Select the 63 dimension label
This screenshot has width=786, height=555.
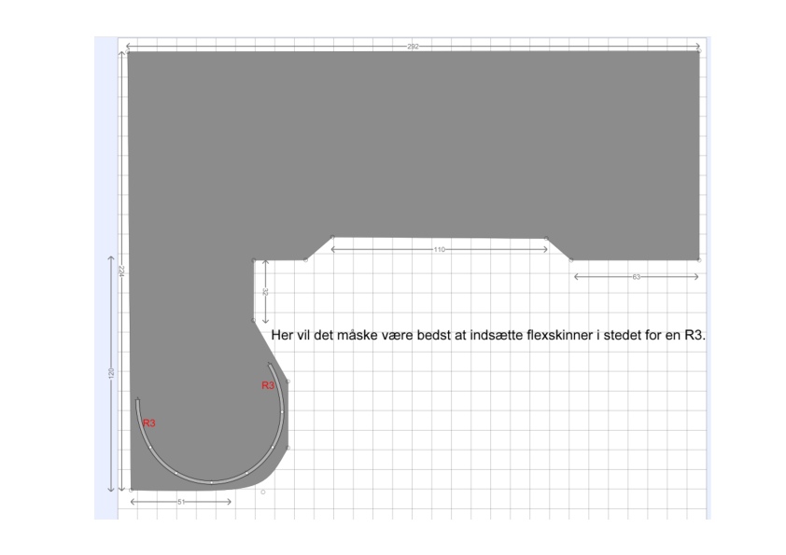click(x=636, y=277)
